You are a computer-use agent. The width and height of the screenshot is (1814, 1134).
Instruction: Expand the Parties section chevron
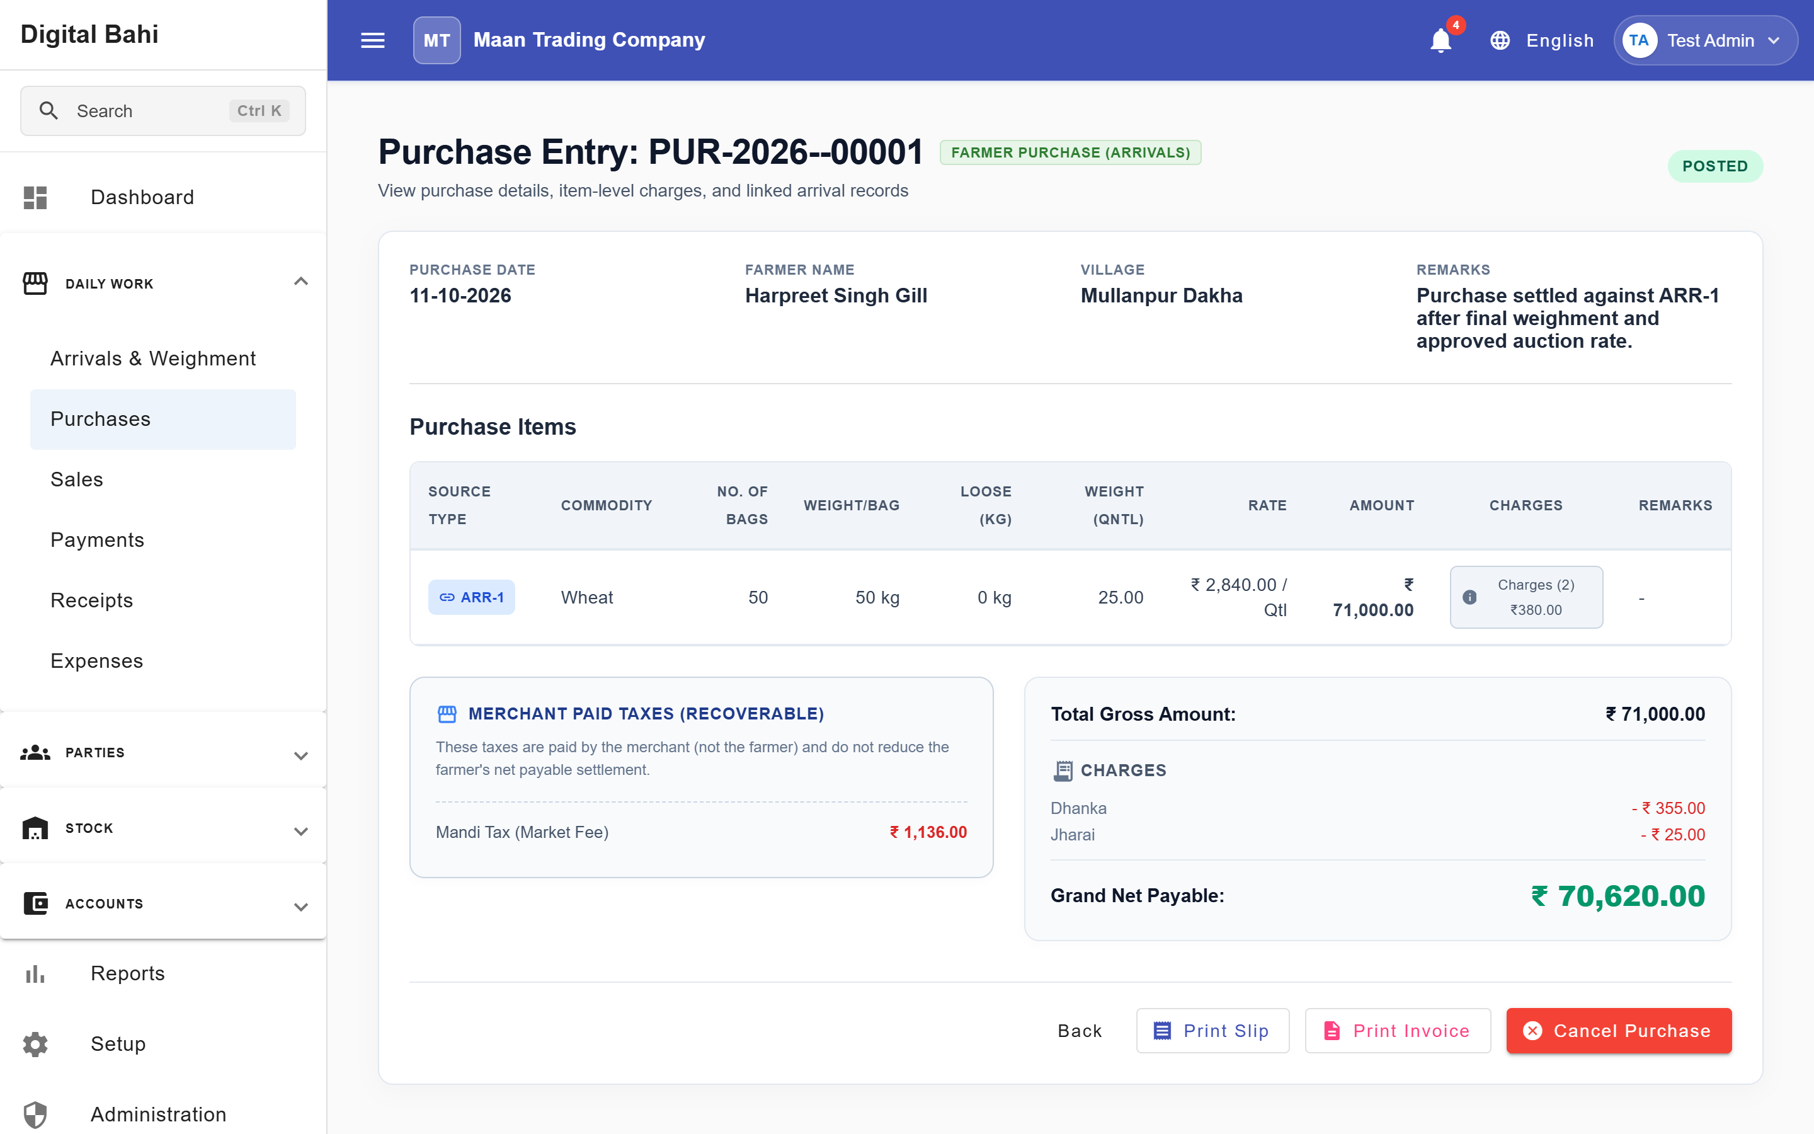click(x=300, y=755)
